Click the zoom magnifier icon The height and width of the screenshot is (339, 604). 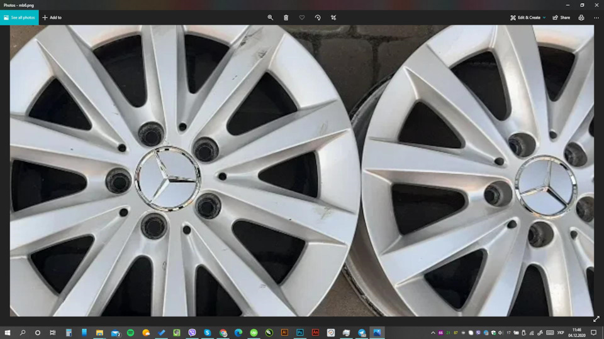(x=271, y=18)
